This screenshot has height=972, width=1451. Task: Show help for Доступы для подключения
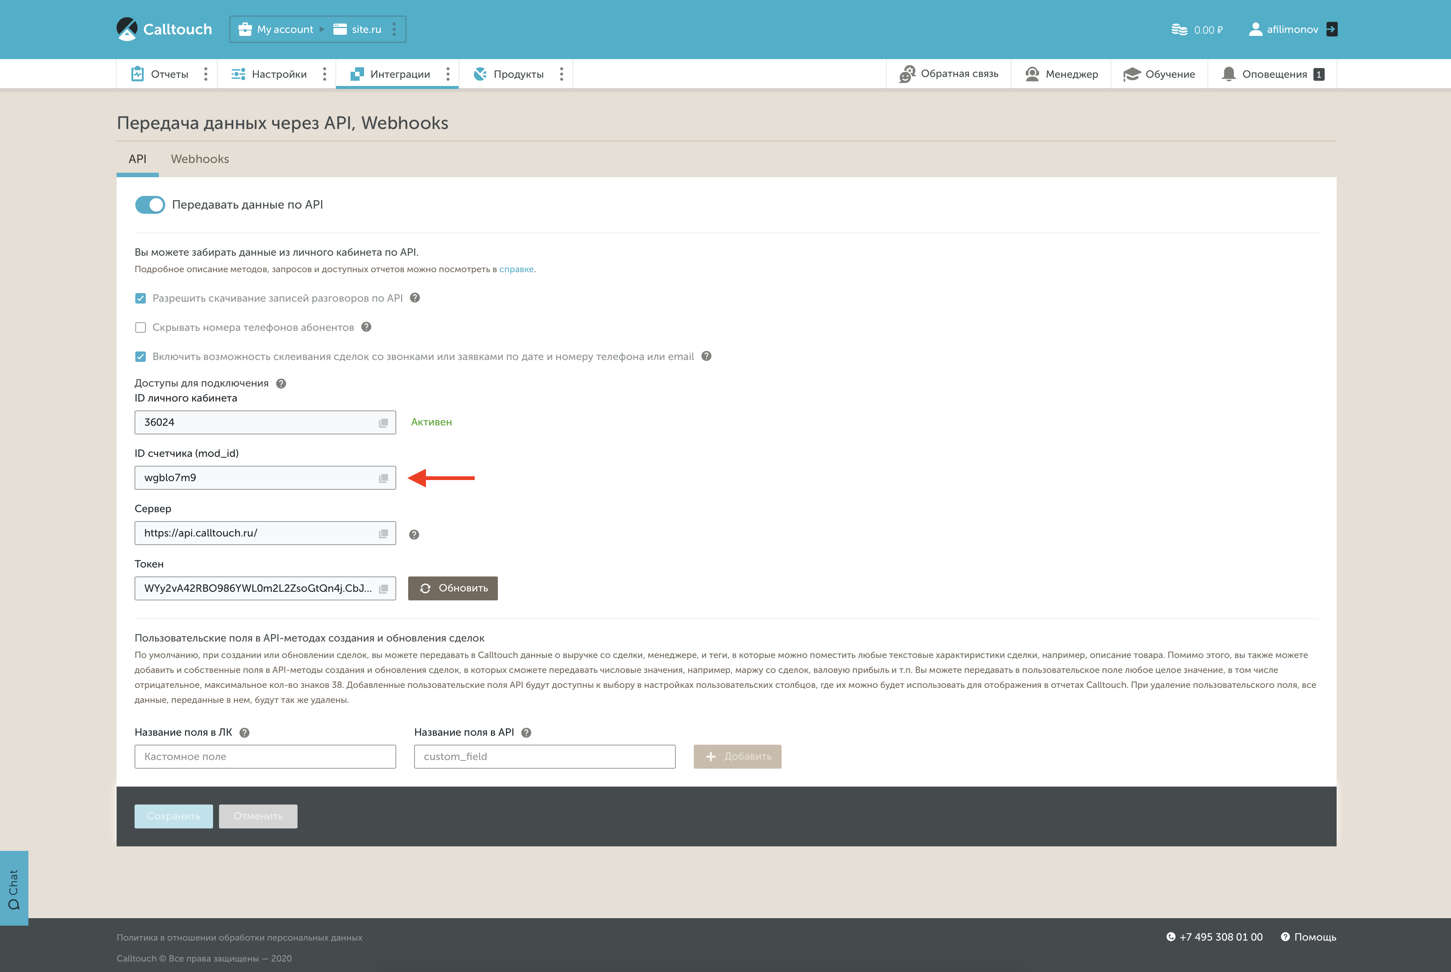(x=281, y=383)
